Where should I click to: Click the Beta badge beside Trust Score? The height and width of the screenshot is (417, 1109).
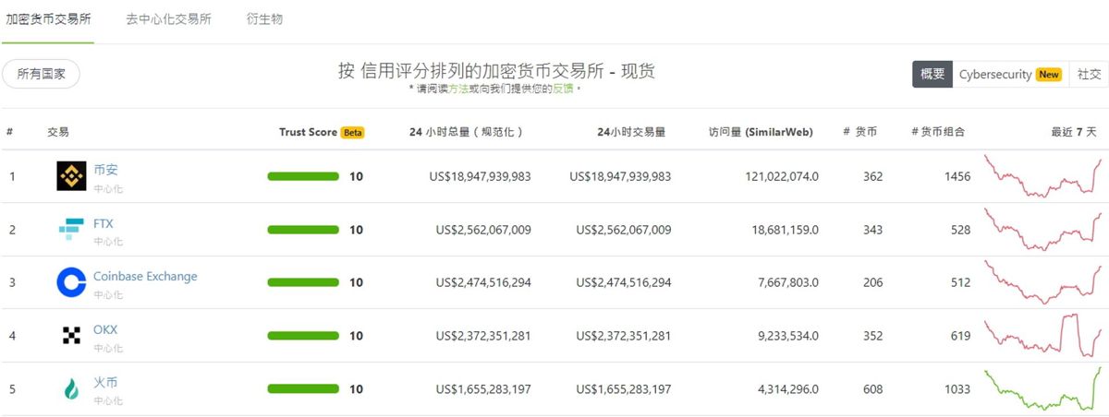pos(353,133)
